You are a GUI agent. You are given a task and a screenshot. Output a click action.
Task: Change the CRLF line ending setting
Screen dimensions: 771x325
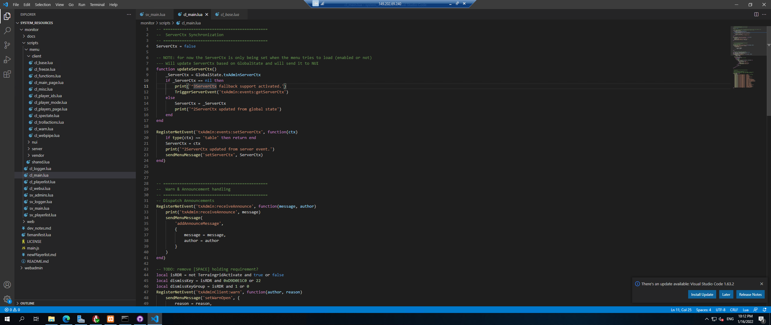734,310
